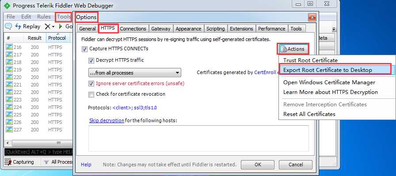Click the Fiddler app icon in title bar

8,5
